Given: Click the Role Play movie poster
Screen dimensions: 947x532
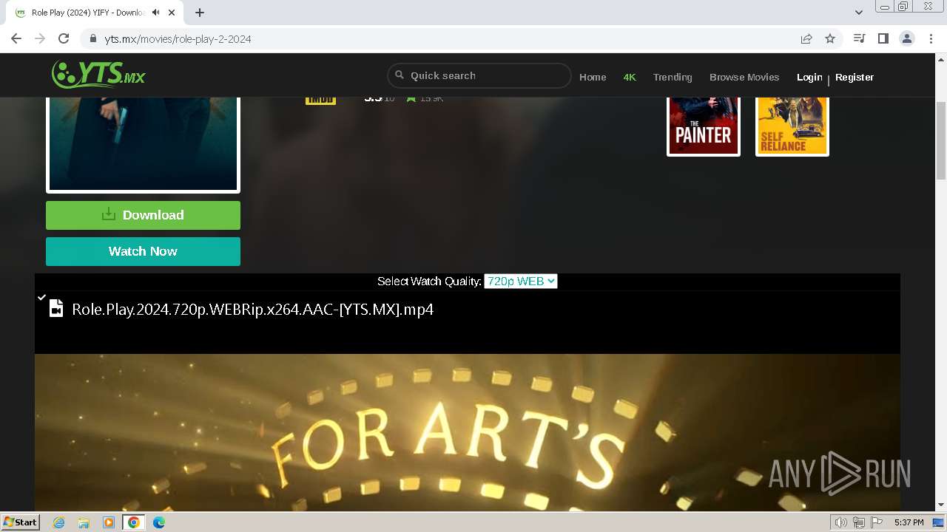Looking at the screenshot, I should click(143, 145).
